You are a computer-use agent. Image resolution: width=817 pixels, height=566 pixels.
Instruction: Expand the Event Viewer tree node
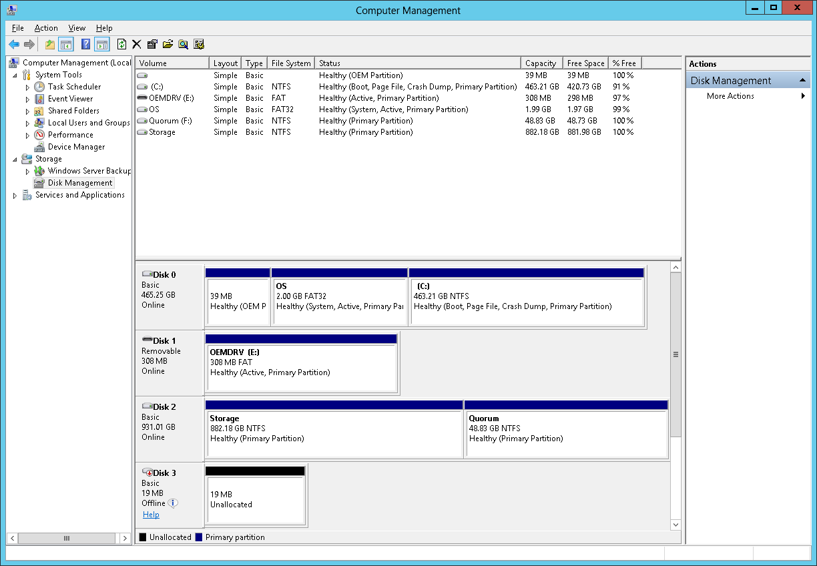click(27, 99)
